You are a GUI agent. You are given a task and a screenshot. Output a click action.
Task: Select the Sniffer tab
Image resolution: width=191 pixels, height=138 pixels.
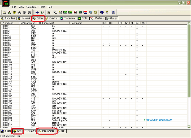point(38,18)
